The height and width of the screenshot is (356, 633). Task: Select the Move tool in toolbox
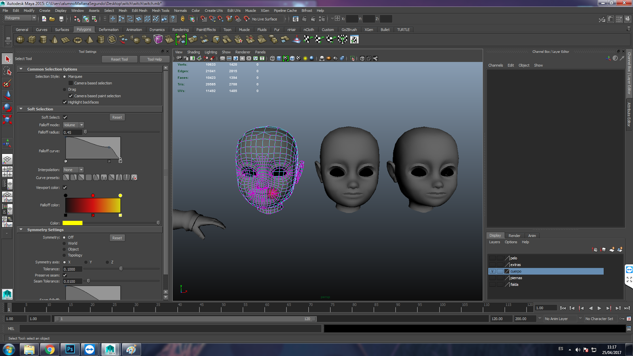tap(7, 95)
